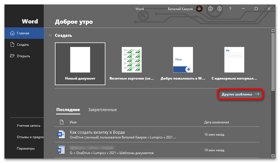The image size is (280, 163).
Task: Switch to the Последние tab
Action: pos(68,110)
